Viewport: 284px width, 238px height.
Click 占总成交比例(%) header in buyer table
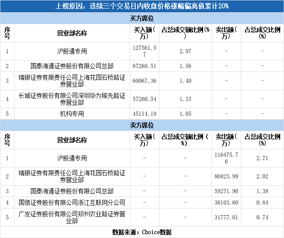point(262,33)
